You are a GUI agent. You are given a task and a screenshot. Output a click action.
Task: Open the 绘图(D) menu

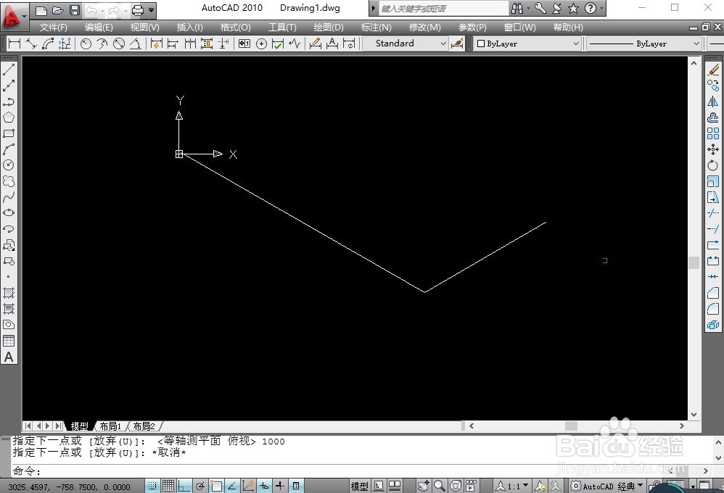tap(329, 28)
